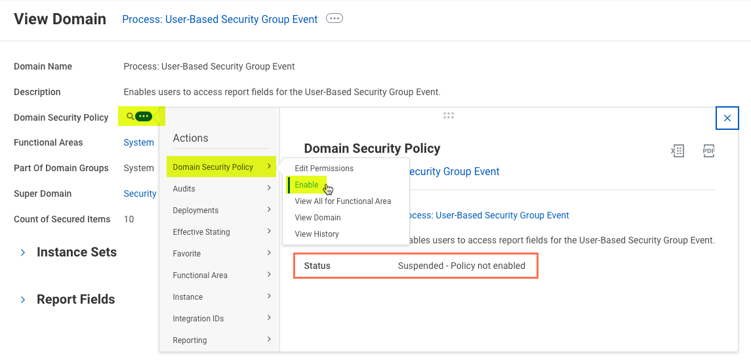Open the Integration IDs submenu

point(221,319)
